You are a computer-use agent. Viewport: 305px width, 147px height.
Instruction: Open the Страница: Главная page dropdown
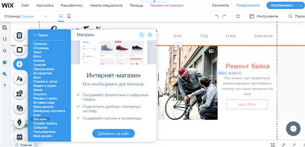tap(26, 16)
